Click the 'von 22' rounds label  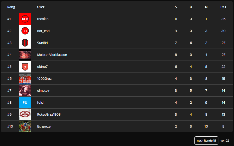coord(225,141)
